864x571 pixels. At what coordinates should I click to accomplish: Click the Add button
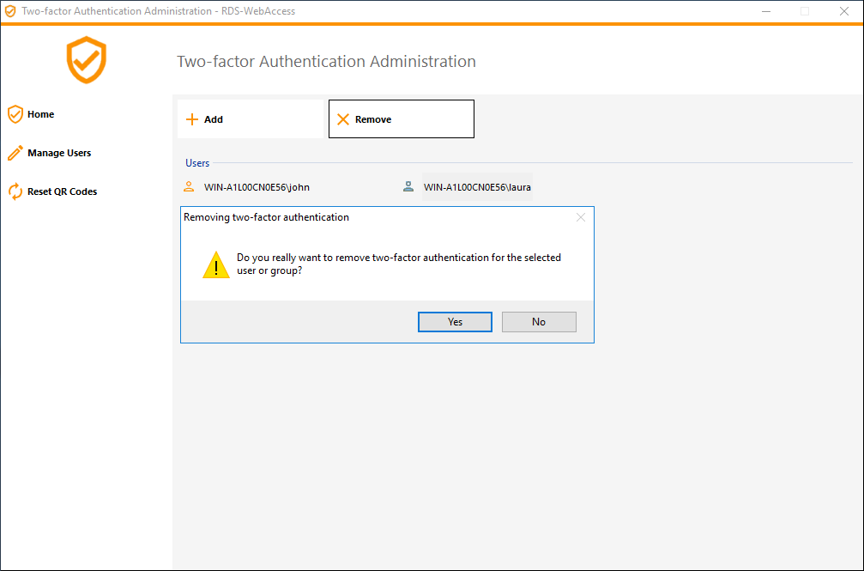[x=251, y=119]
